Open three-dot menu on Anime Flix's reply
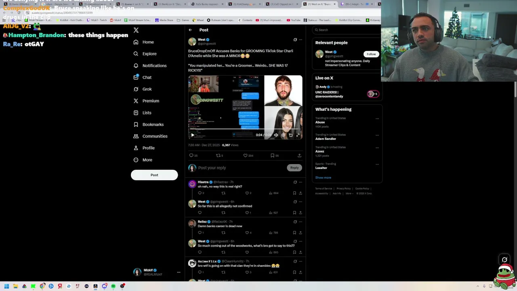This screenshot has width=517, height=291. 301,261
